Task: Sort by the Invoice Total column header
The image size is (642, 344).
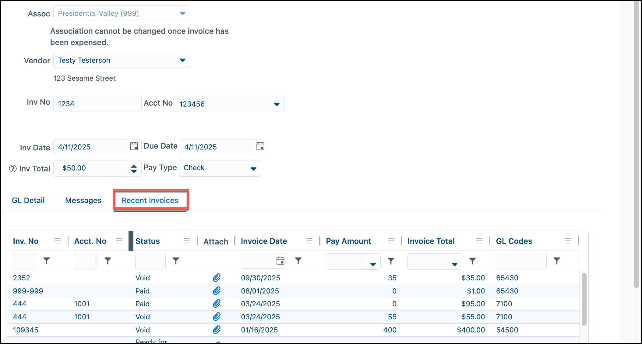Action: (x=431, y=241)
